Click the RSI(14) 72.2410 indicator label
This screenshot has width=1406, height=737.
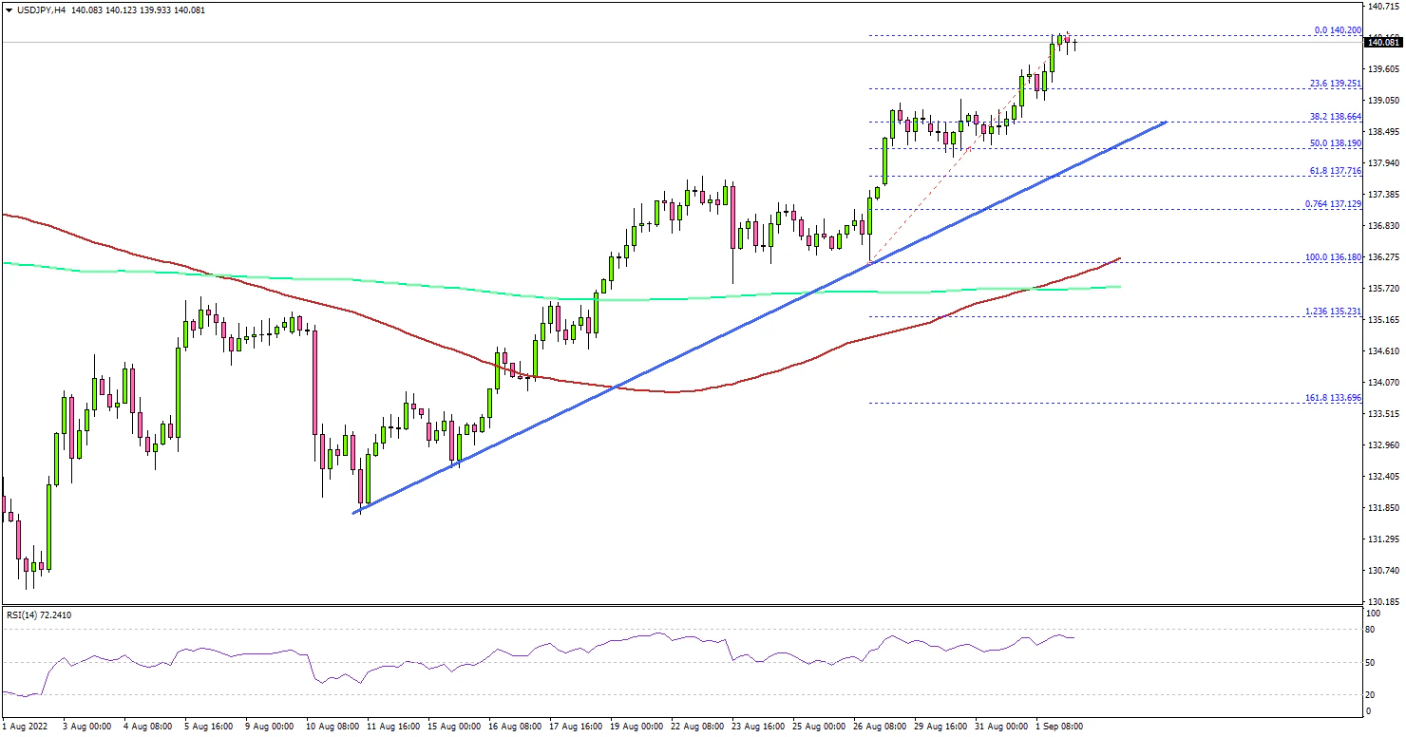[39, 615]
